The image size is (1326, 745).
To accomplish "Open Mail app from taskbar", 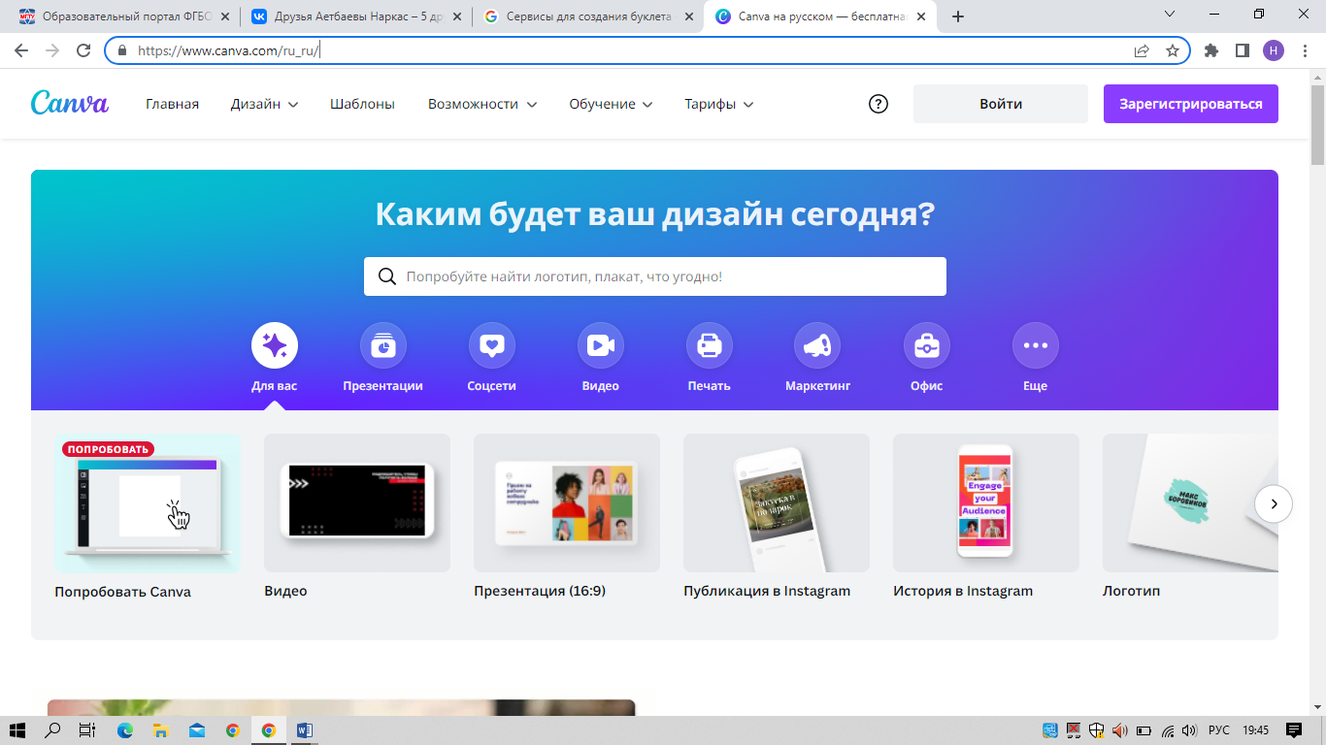I will pos(196,730).
